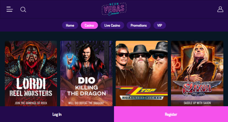Click the pink Register button

point(171,114)
